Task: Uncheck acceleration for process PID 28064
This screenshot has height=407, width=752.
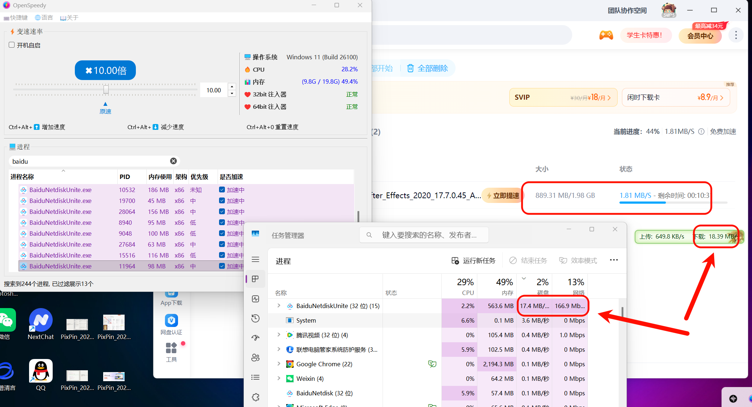Action: 222,212
